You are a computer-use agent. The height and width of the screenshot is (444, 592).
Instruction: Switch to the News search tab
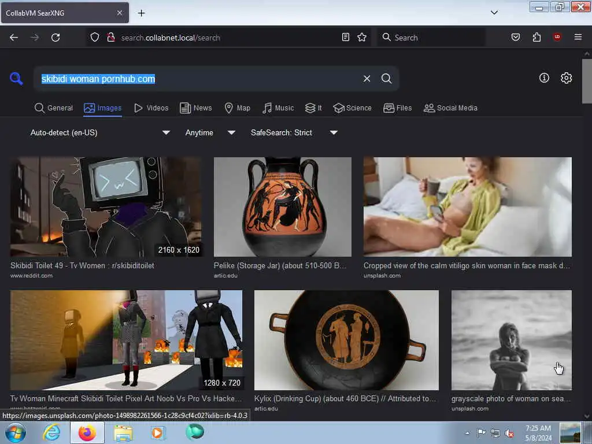click(196, 108)
